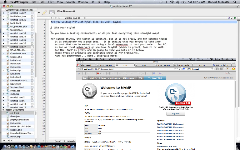Open the scripts menu icon next to #!
Viewport: 240px width, 150px height.
click(x=99, y=2)
